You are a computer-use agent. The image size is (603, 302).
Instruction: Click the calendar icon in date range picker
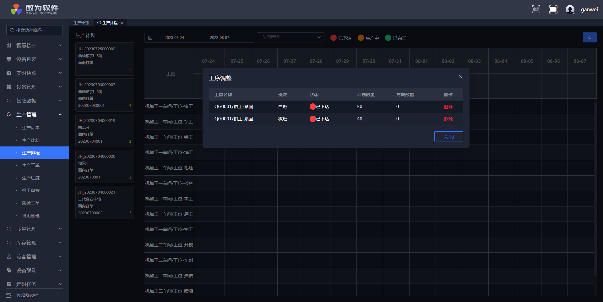point(150,38)
